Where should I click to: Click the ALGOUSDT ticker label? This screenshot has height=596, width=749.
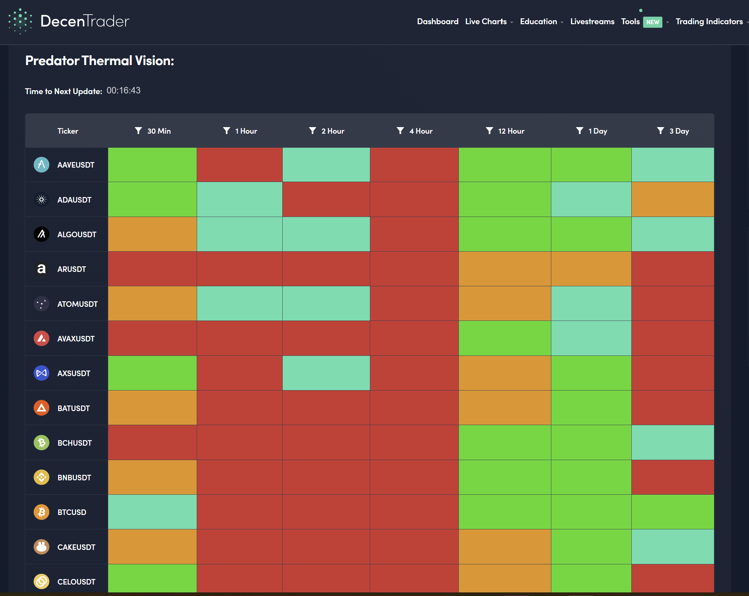click(77, 234)
